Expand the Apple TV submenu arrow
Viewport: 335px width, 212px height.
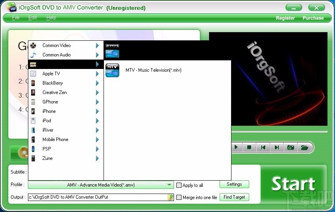(x=97, y=74)
